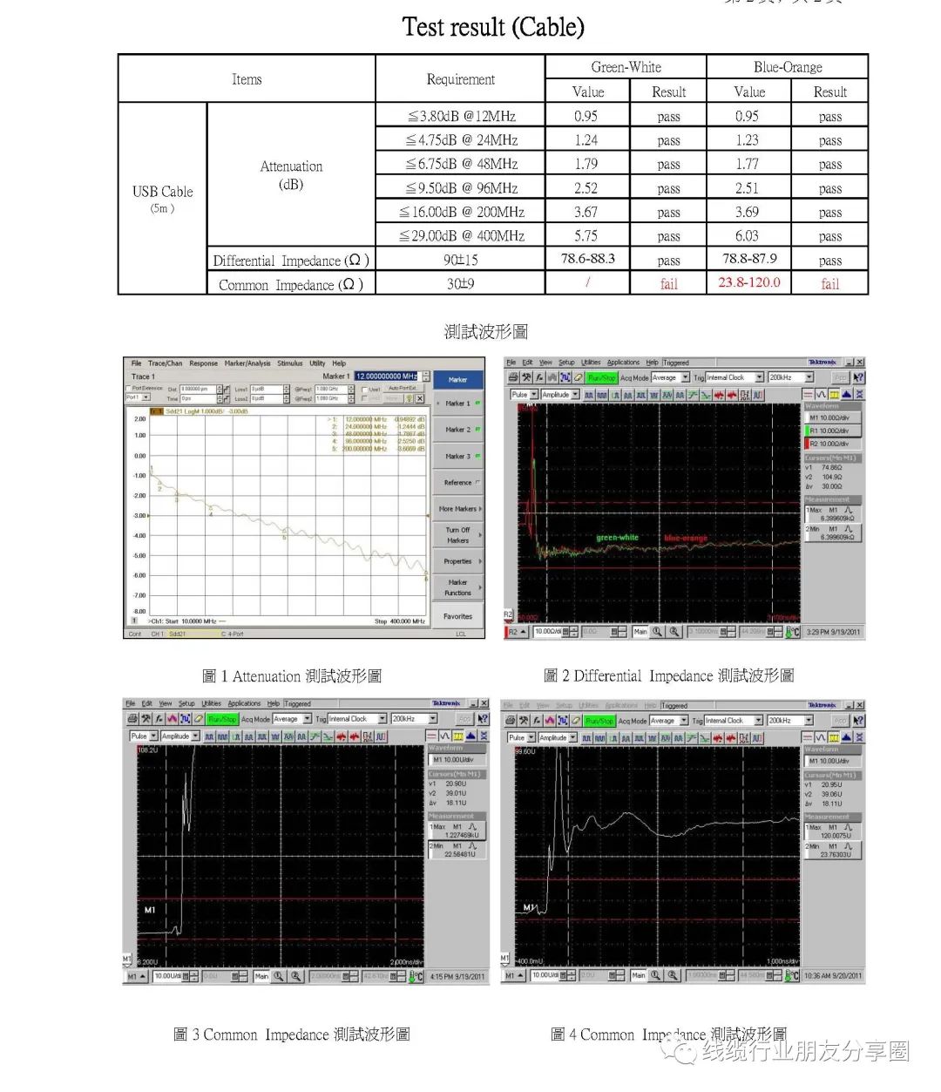Viewport: 941px width, 1092px height.
Task: Open the Applications menu on the Tektronix scope
Action: click(623, 363)
